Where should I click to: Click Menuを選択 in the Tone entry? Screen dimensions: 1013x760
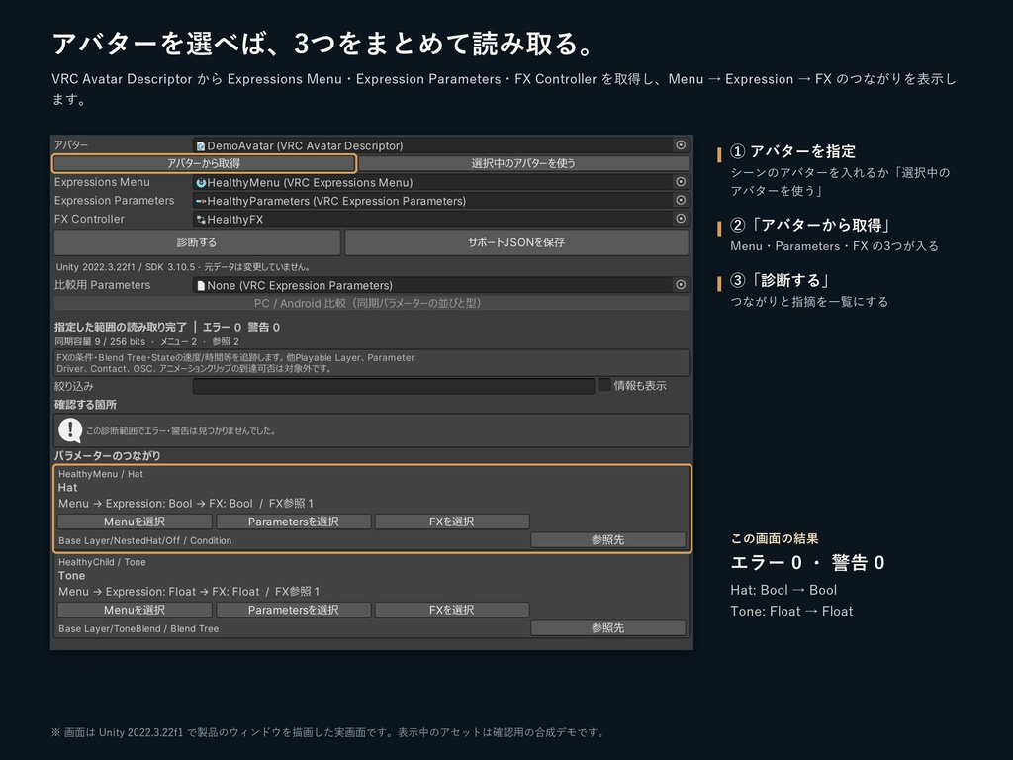(135, 610)
